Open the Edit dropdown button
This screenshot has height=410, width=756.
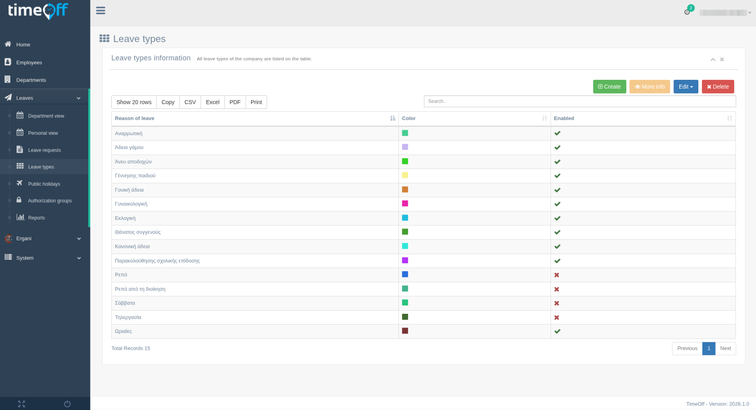tap(685, 86)
